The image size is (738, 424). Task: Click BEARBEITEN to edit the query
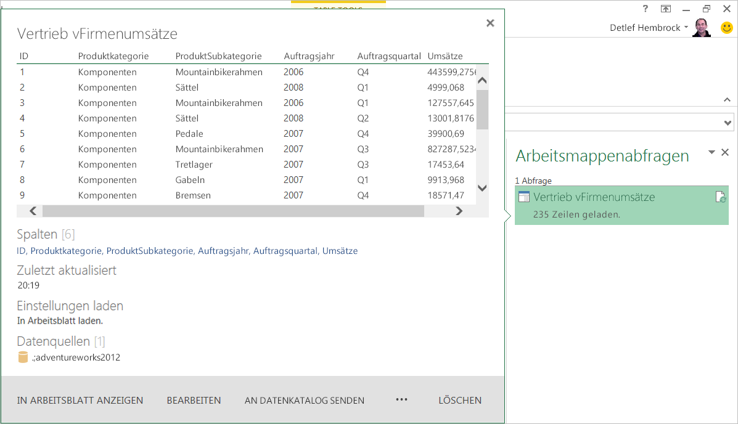click(x=194, y=401)
